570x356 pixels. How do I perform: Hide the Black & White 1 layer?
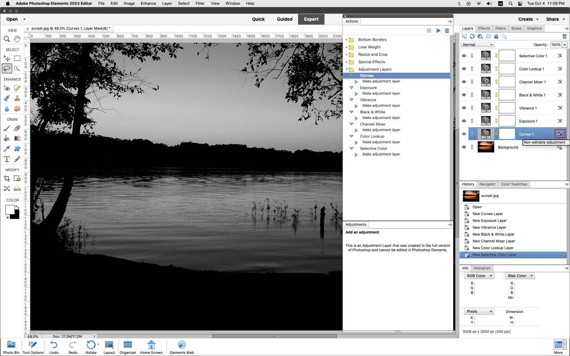464,95
